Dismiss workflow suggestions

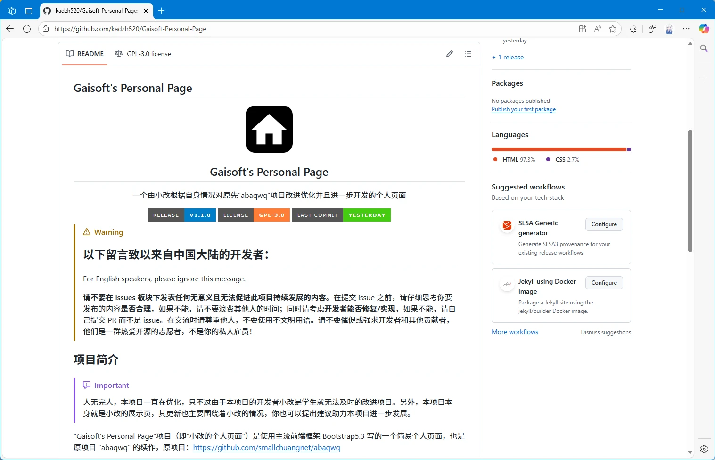click(606, 332)
